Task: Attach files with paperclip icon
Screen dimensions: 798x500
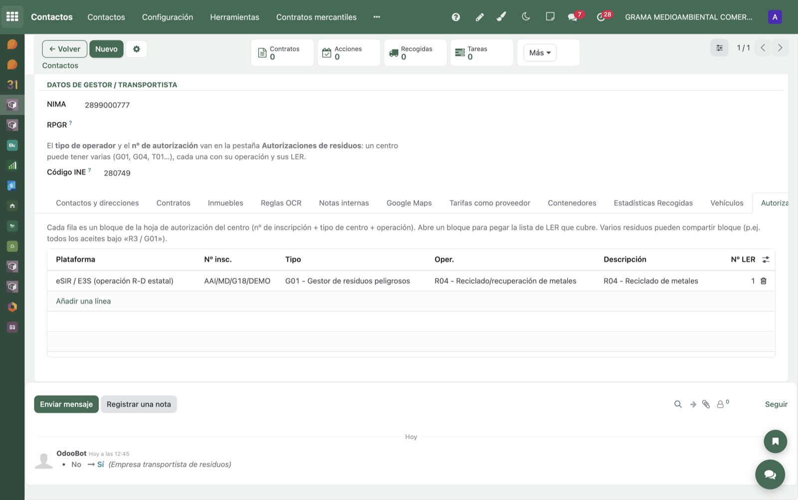Action: pyautogui.click(x=706, y=404)
